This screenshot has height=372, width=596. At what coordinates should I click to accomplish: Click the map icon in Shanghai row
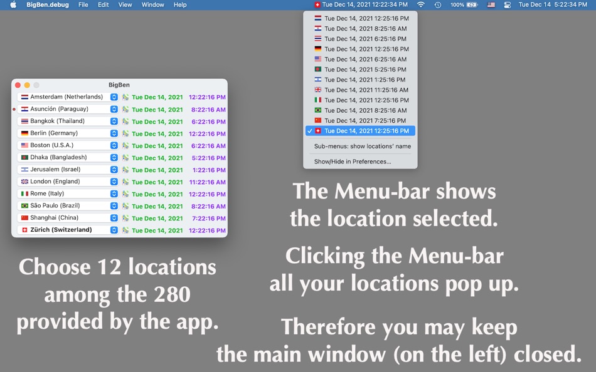click(x=125, y=219)
